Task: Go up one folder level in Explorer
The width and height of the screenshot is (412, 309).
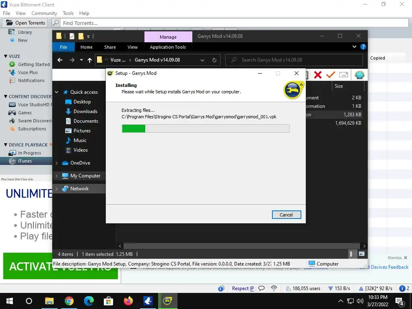Action: pos(90,60)
